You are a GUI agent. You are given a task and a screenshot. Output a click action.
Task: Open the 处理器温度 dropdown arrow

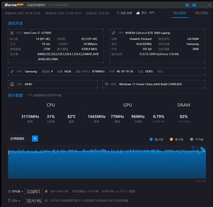(x=35, y=139)
